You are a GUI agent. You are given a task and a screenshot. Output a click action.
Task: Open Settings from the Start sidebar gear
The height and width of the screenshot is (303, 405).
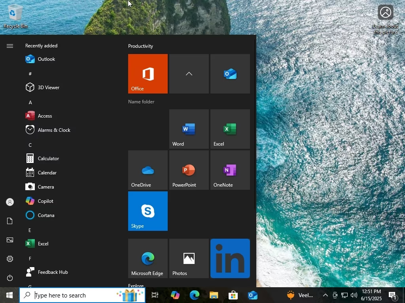coord(10,259)
